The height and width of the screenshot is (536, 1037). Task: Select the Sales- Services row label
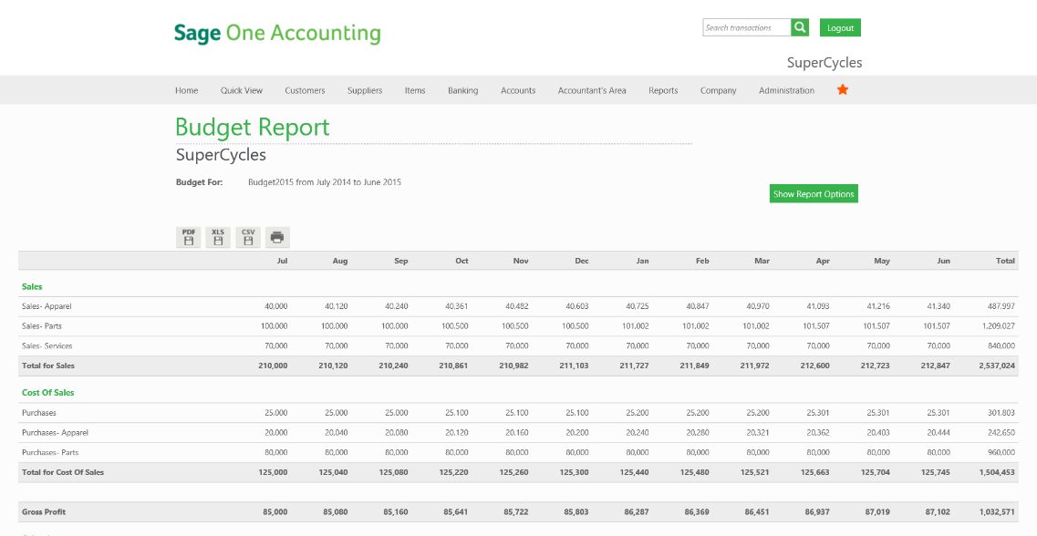pos(47,345)
